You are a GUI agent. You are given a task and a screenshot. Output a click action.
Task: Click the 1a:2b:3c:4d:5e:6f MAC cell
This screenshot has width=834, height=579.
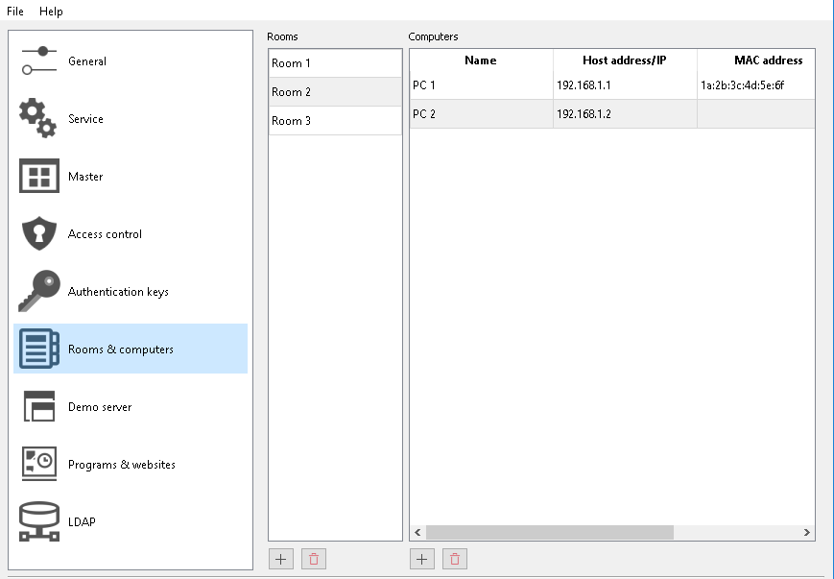point(756,85)
